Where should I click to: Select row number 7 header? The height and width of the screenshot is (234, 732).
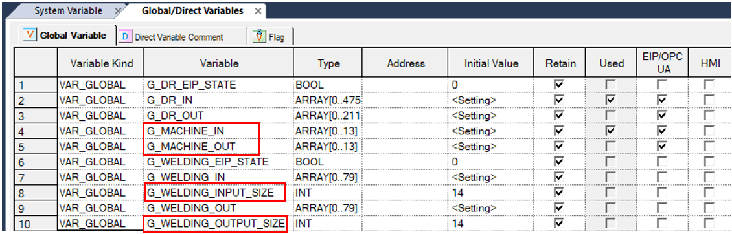coord(36,177)
